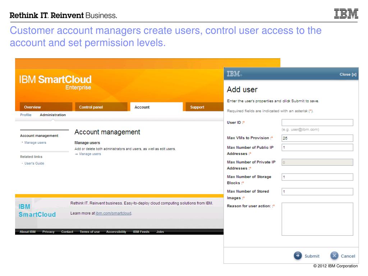Close the Add user dialog
This screenshot has width=368, height=276.
(348, 74)
